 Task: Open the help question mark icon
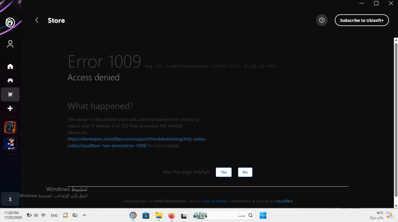[322, 20]
